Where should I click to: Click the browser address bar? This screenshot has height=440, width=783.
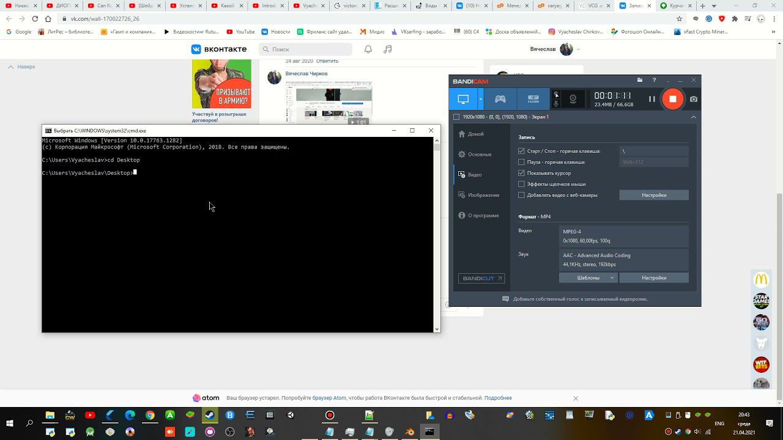click(x=367, y=19)
